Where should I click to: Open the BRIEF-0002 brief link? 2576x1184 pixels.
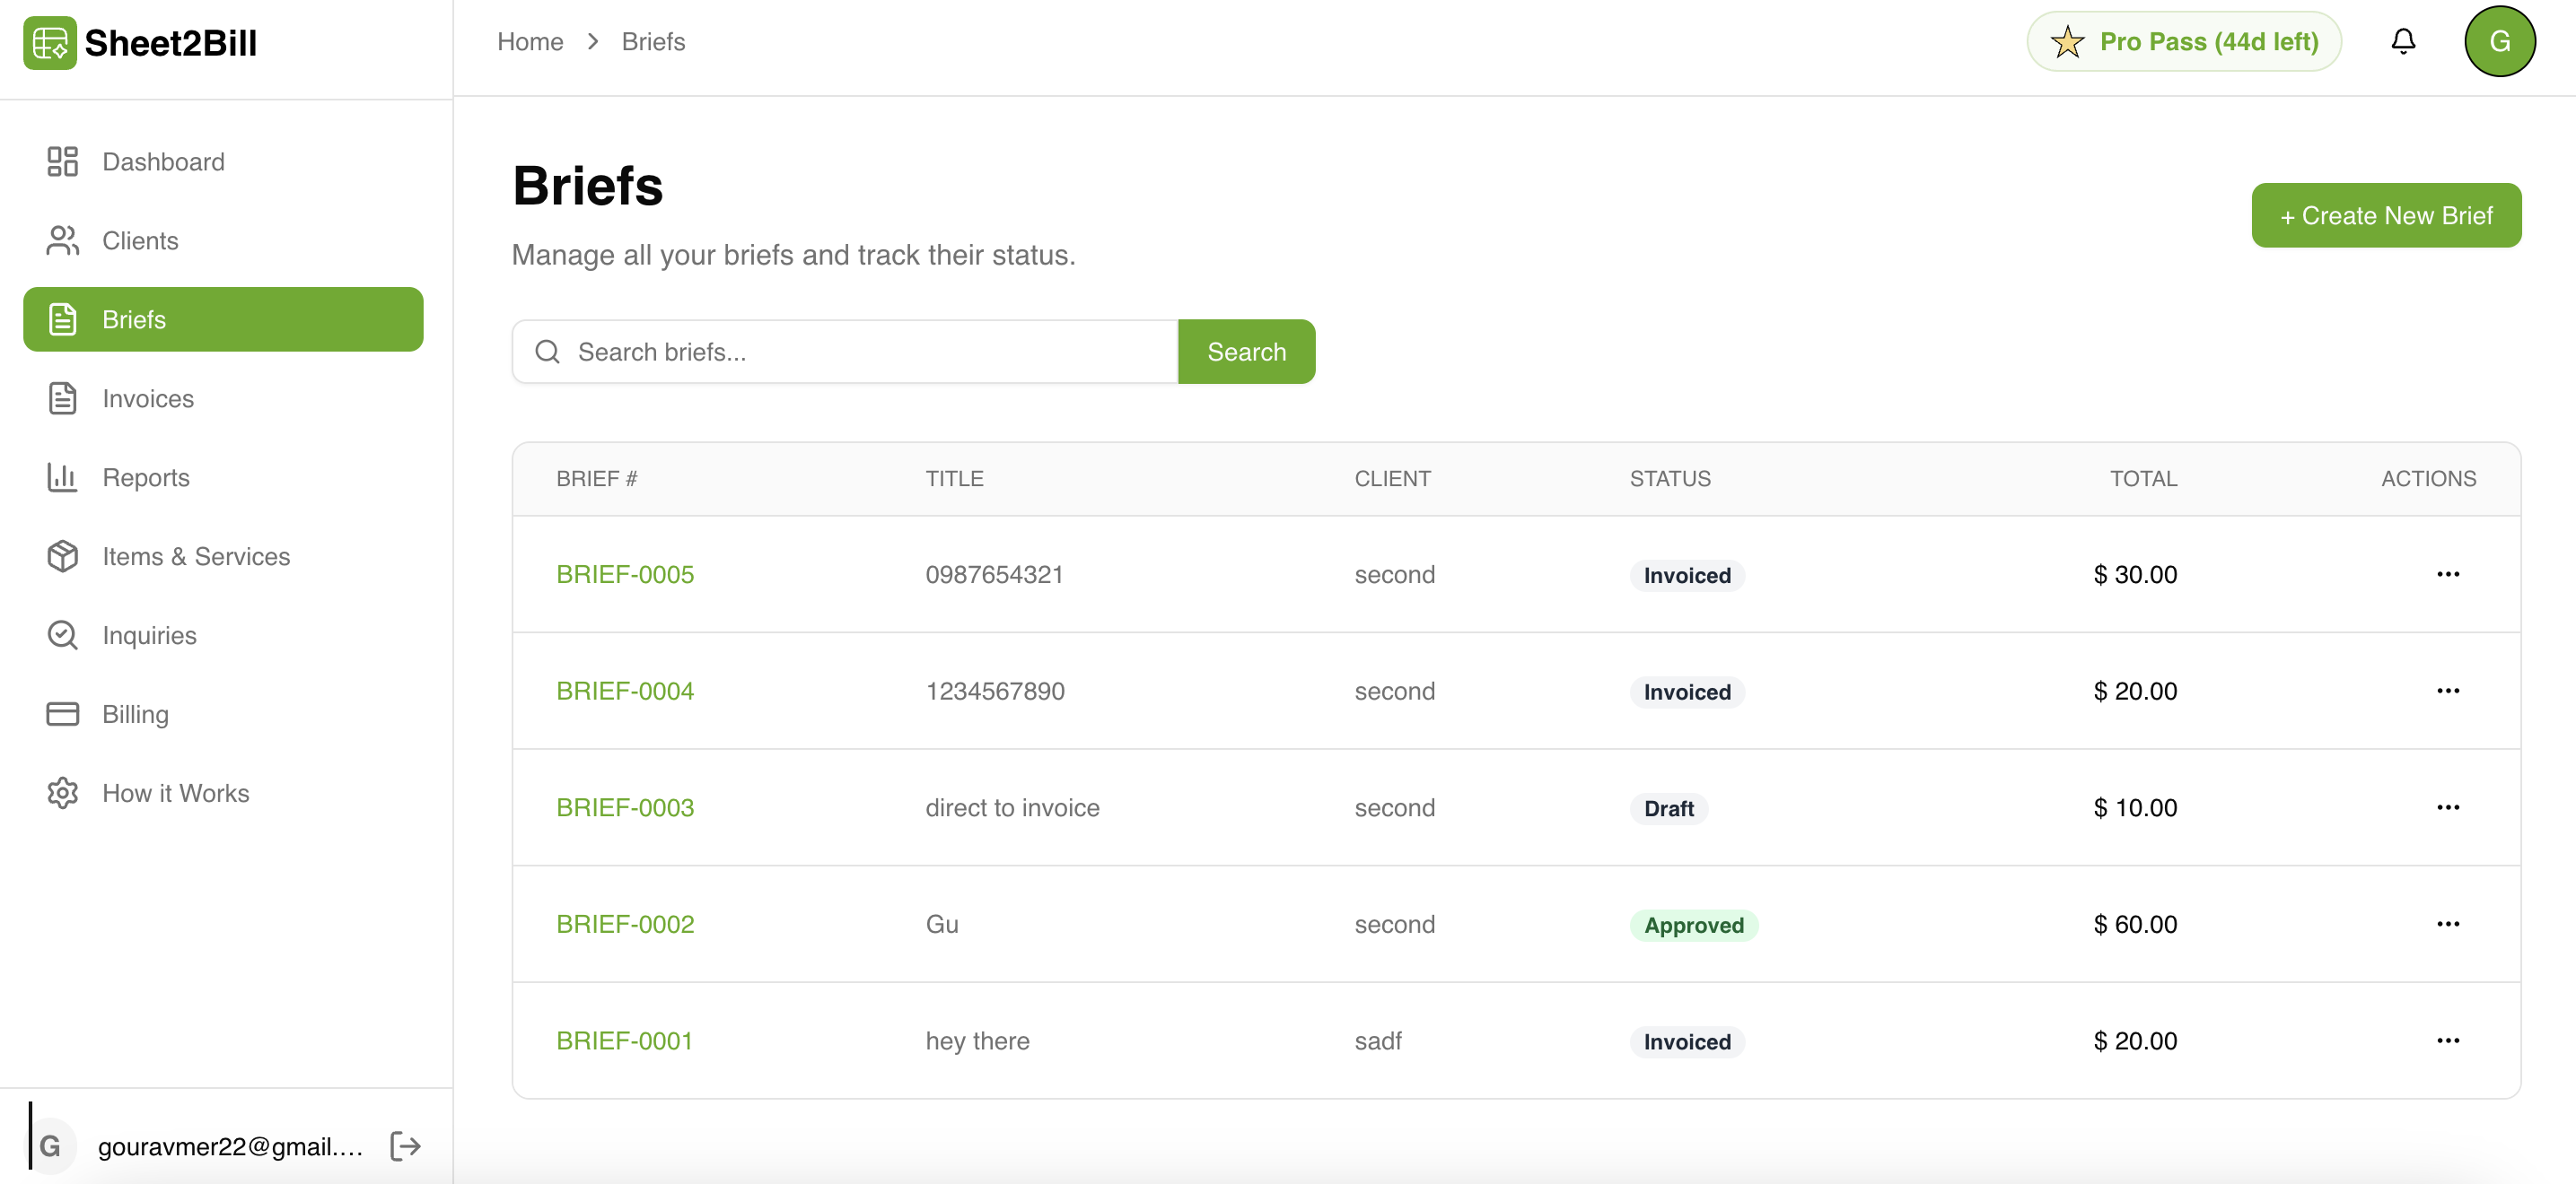[x=624, y=923]
